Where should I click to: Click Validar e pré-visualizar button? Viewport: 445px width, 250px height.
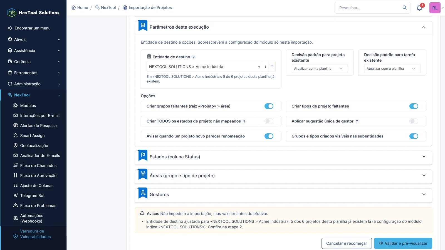[x=403, y=243]
